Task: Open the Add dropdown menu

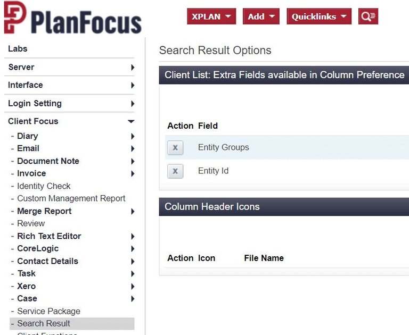Action: [261, 16]
